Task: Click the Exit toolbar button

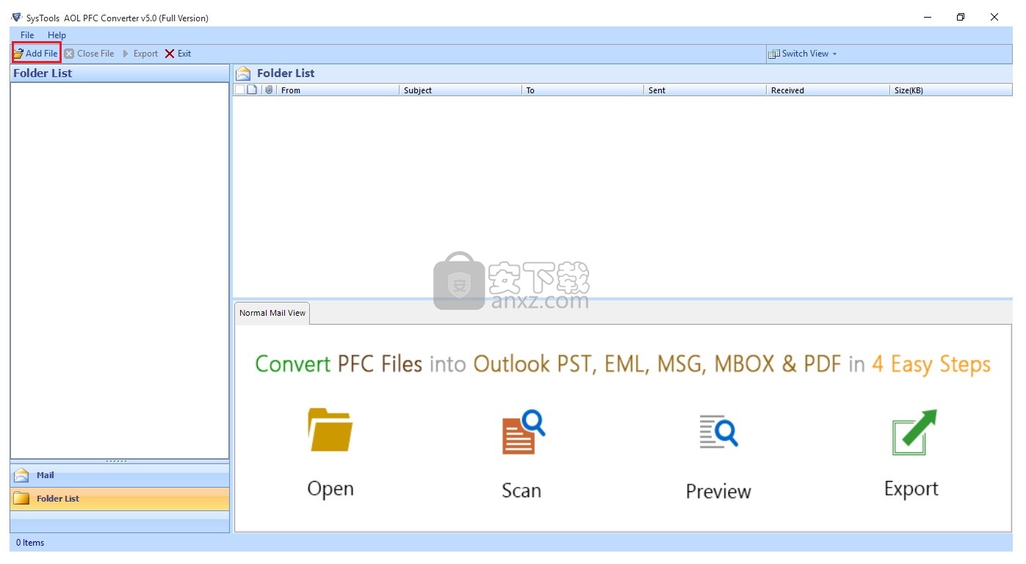Action: point(178,54)
